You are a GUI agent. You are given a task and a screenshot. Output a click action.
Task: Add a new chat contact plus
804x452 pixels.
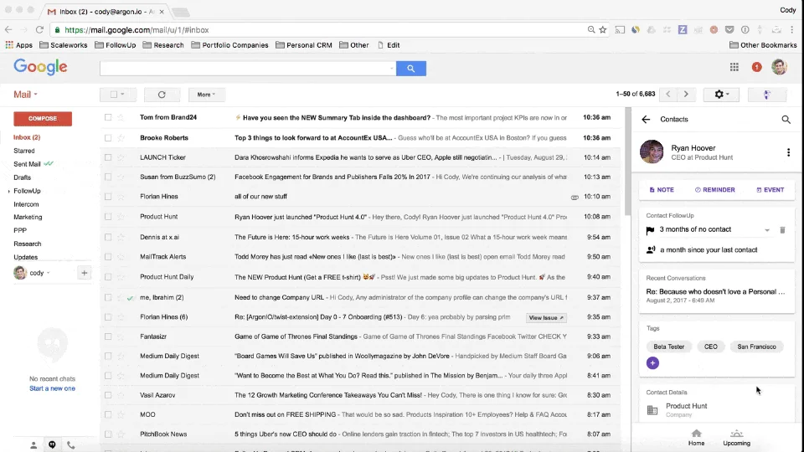(x=84, y=273)
